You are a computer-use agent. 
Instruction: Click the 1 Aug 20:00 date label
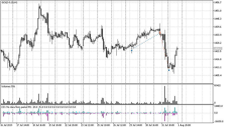tap(185, 125)
